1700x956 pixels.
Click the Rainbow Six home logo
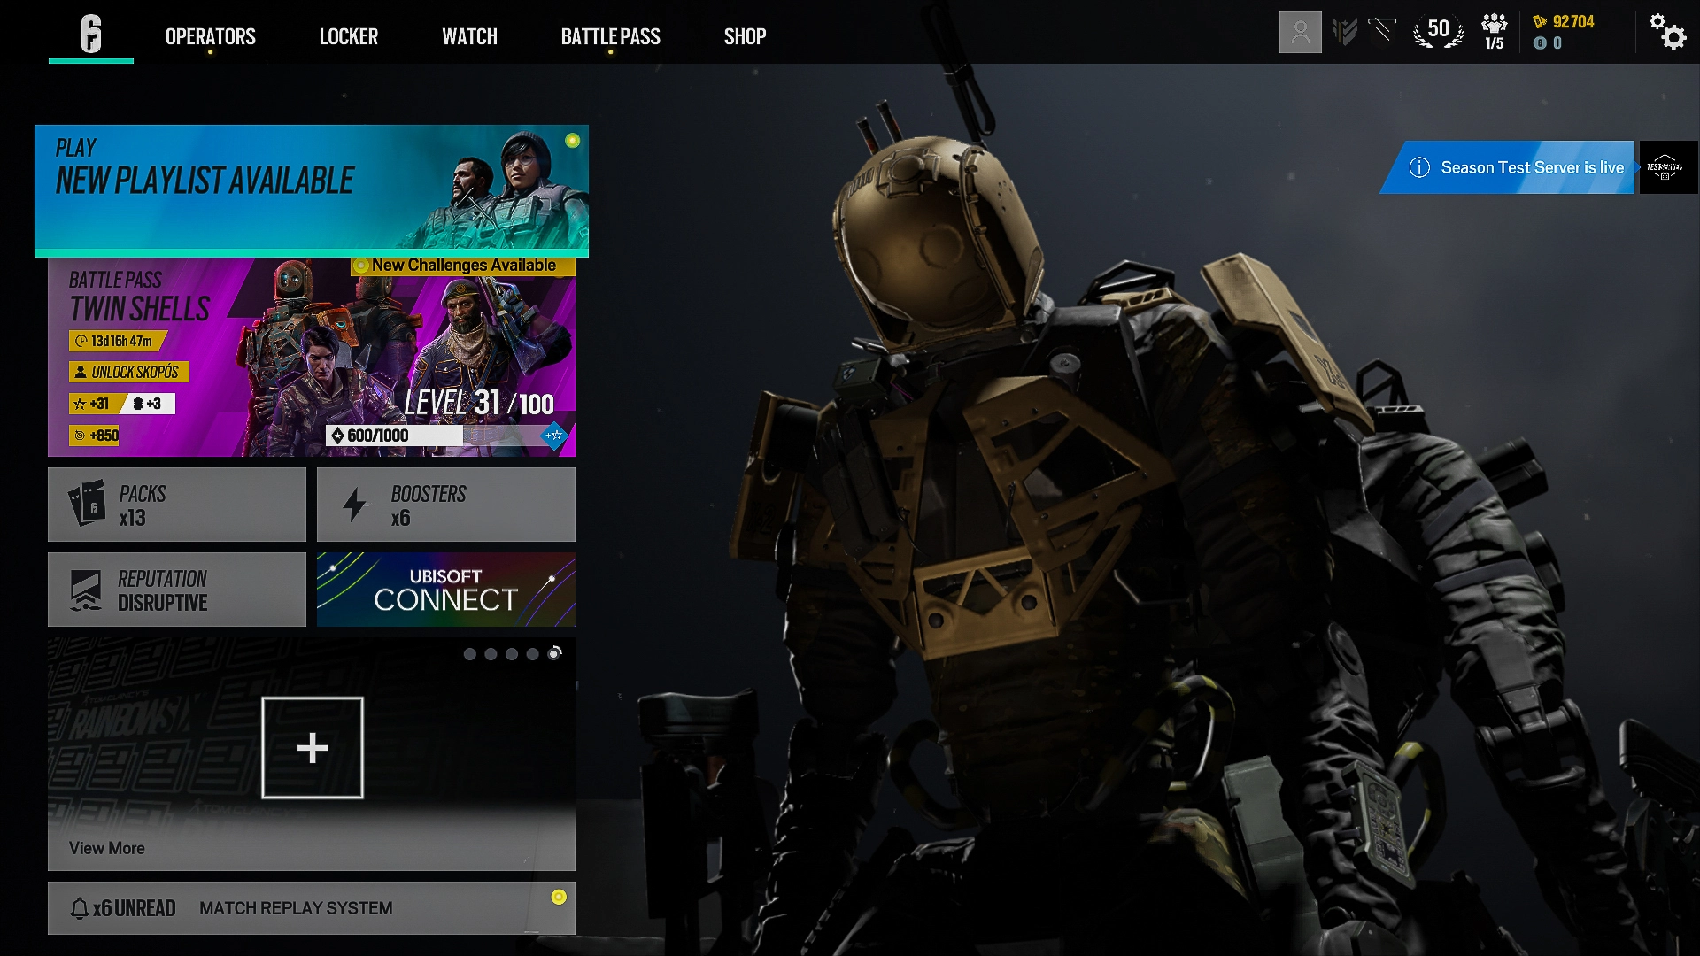point(91,34)
